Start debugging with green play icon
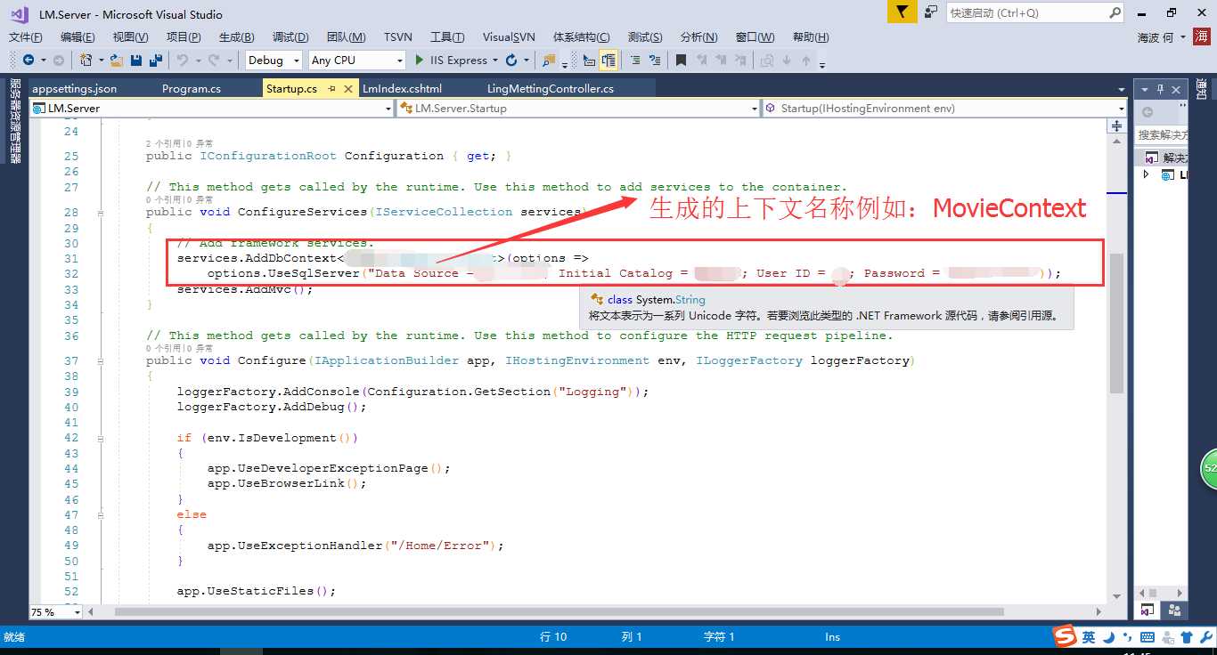 (x=420, y=60)
